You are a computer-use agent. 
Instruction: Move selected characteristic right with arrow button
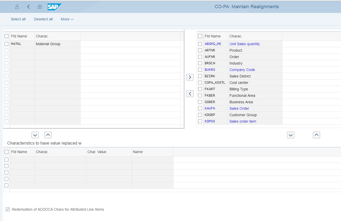tap(190, 77)
